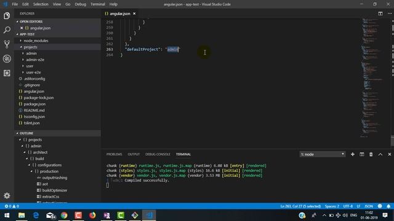Launch Microsoft Edge from taskbar
This screenshot has width=394, height=221.
coord(36,215)
